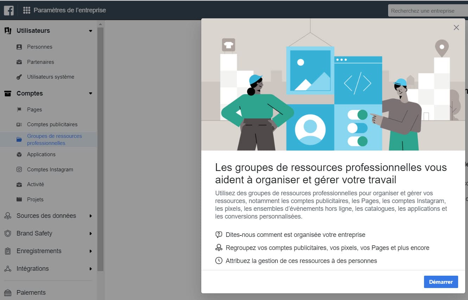This screenshot has width=468, height=300.
Task: Expand the Intégrations section
Action: click(x=90, y=269)
